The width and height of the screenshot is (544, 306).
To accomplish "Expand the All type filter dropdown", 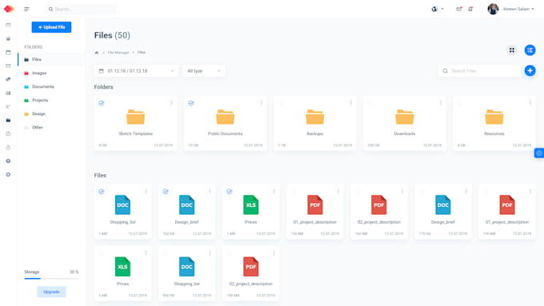I will [x=204, y=71].
